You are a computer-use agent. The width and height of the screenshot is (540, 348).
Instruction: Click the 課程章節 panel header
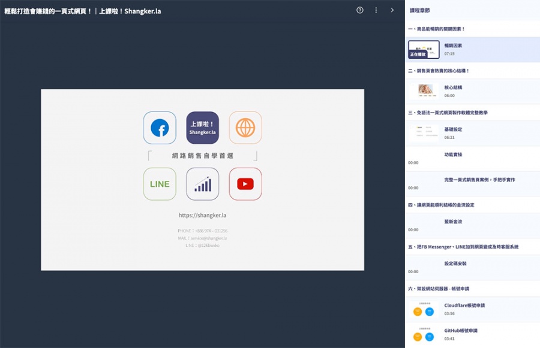pyautogui.click(x=419, y=11)
